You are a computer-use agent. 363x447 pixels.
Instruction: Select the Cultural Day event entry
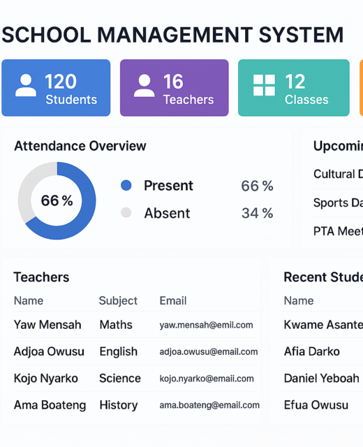point(338,174)
